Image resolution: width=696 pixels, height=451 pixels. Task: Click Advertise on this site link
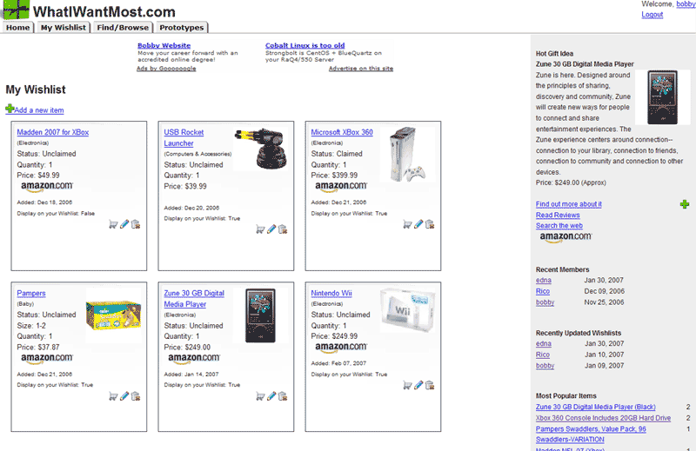coord(361,69)
